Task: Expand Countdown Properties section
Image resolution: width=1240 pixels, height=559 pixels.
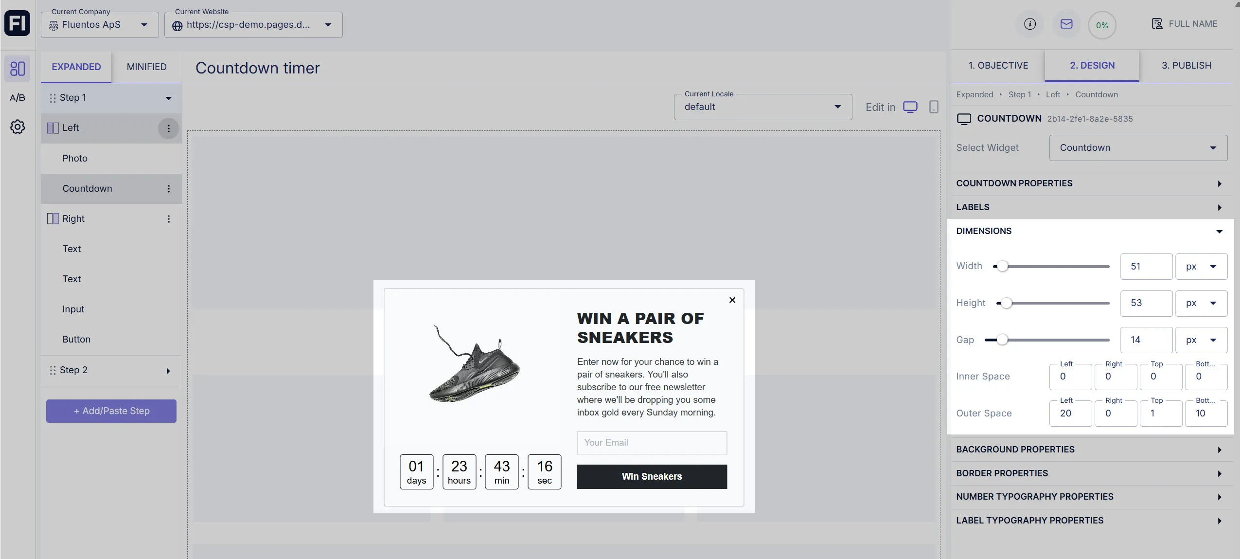Action: 1089,183
